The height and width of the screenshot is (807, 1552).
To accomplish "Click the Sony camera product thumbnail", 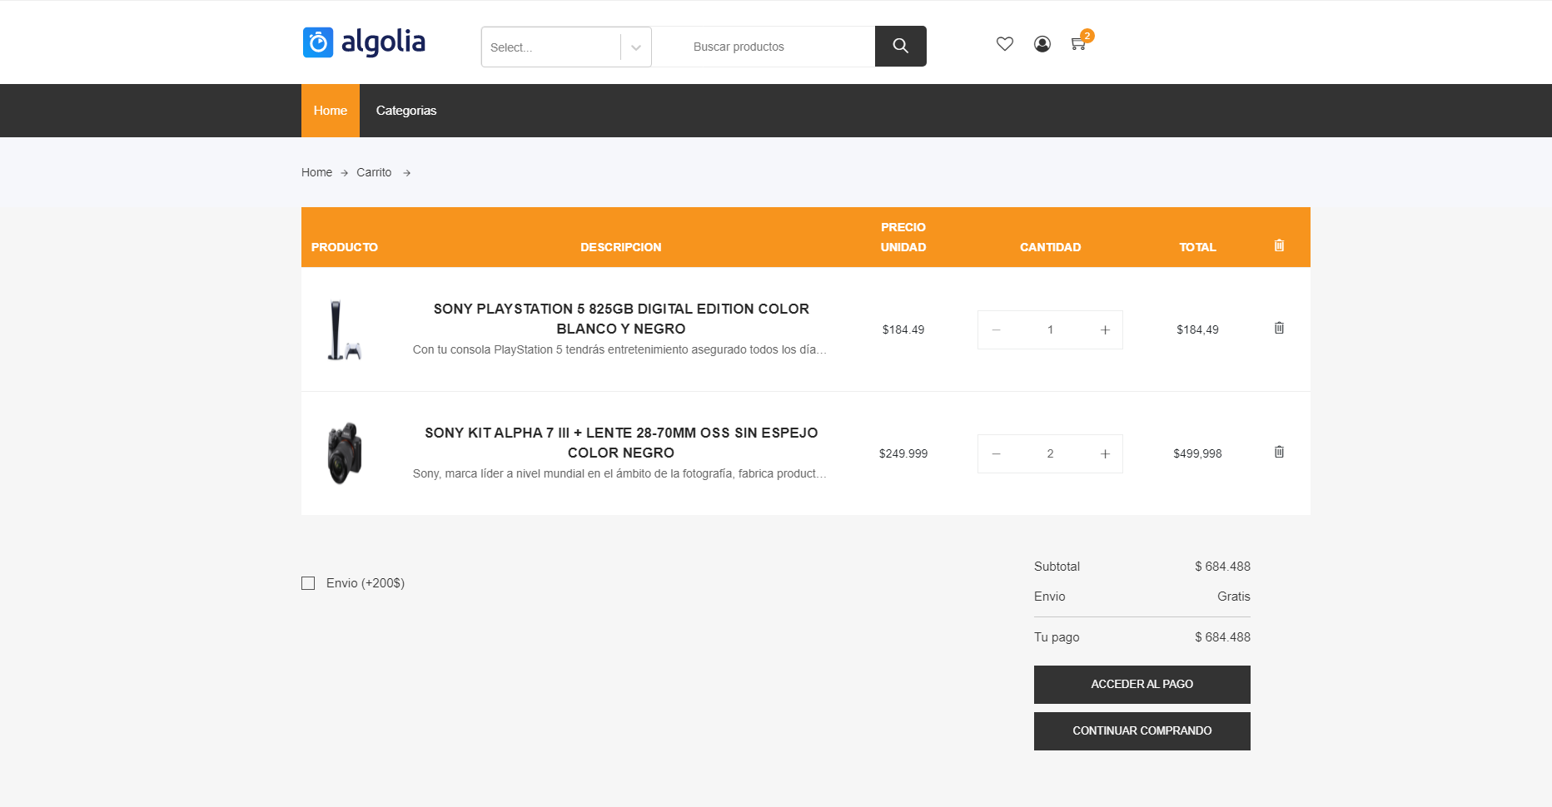I will (x=345, y=453).
